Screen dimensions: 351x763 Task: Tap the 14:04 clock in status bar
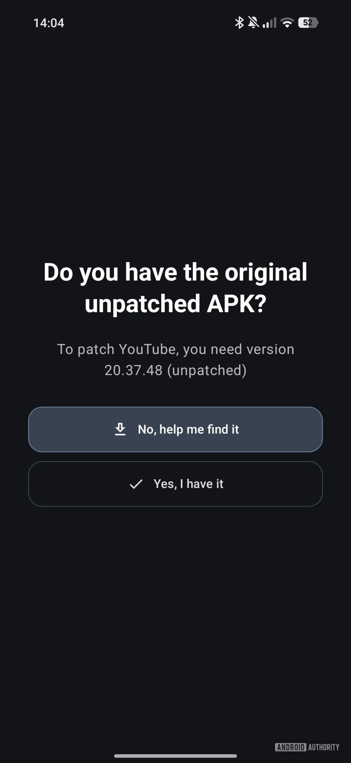(x=49, y=23)
